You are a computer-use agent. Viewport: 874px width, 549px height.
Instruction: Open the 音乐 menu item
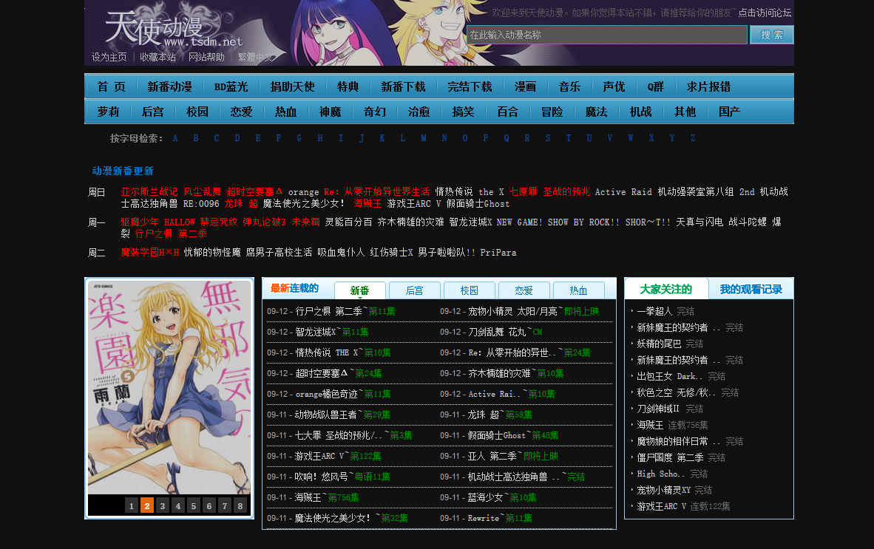[x=569, y=87]
